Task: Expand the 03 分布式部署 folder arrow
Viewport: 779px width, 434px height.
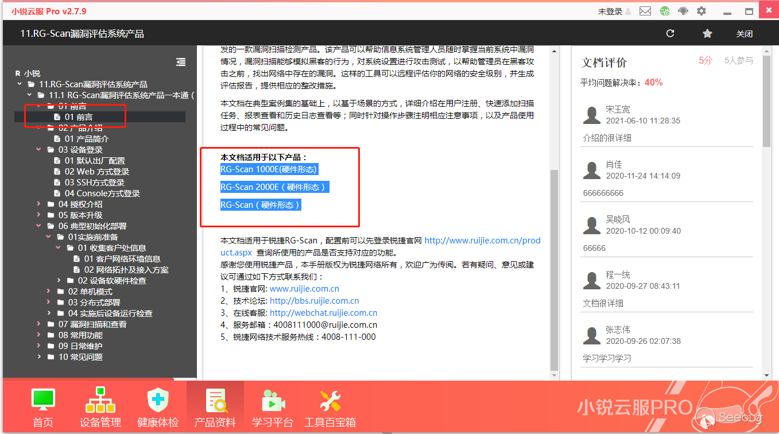Action: [x=49, y=303]
